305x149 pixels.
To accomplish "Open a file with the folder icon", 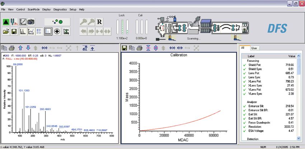I will click(x=6, y=32).
